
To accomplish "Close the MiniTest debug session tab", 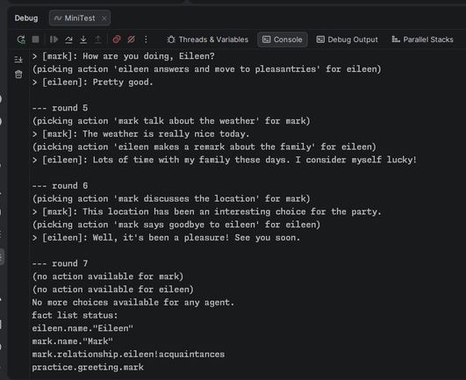I will tap(104, 18).
